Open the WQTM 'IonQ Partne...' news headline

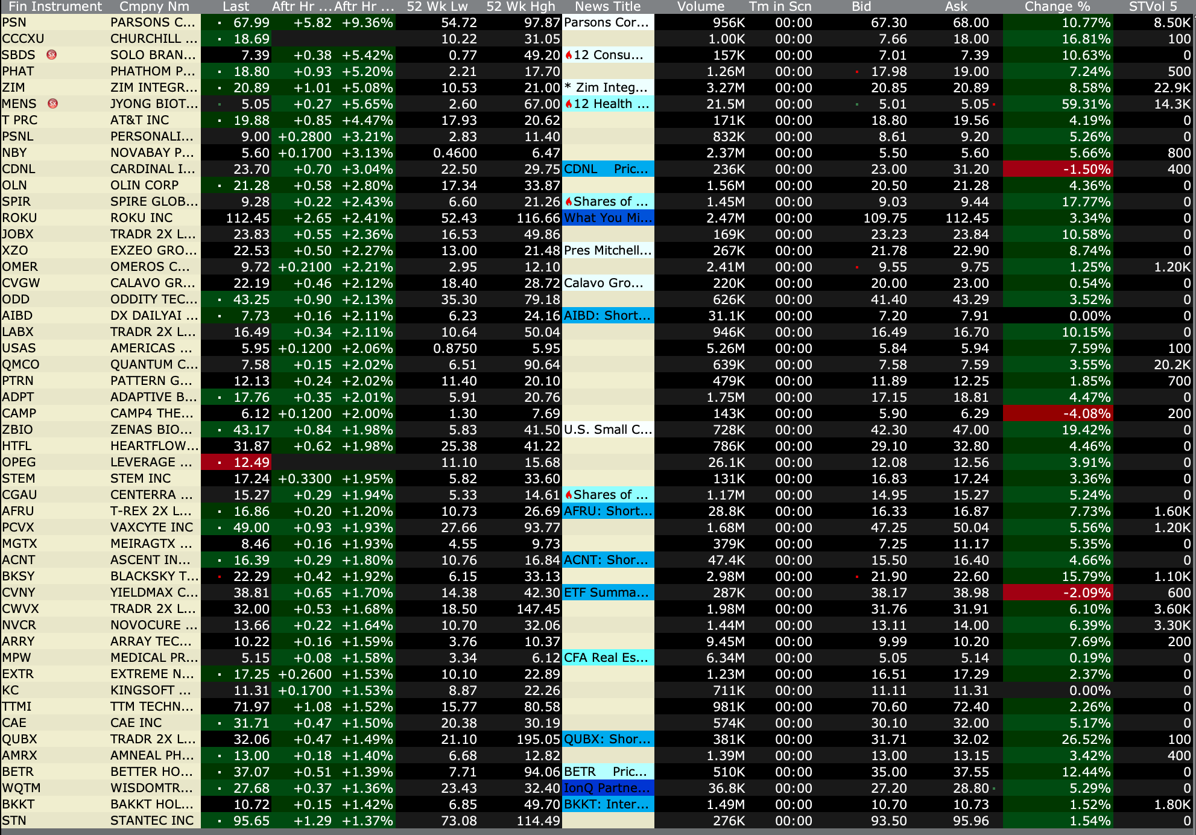[607, 788]
